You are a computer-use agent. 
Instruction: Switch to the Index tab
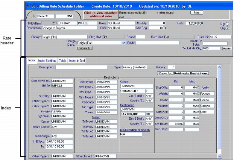pyautogui.click(x=32, y=60)
